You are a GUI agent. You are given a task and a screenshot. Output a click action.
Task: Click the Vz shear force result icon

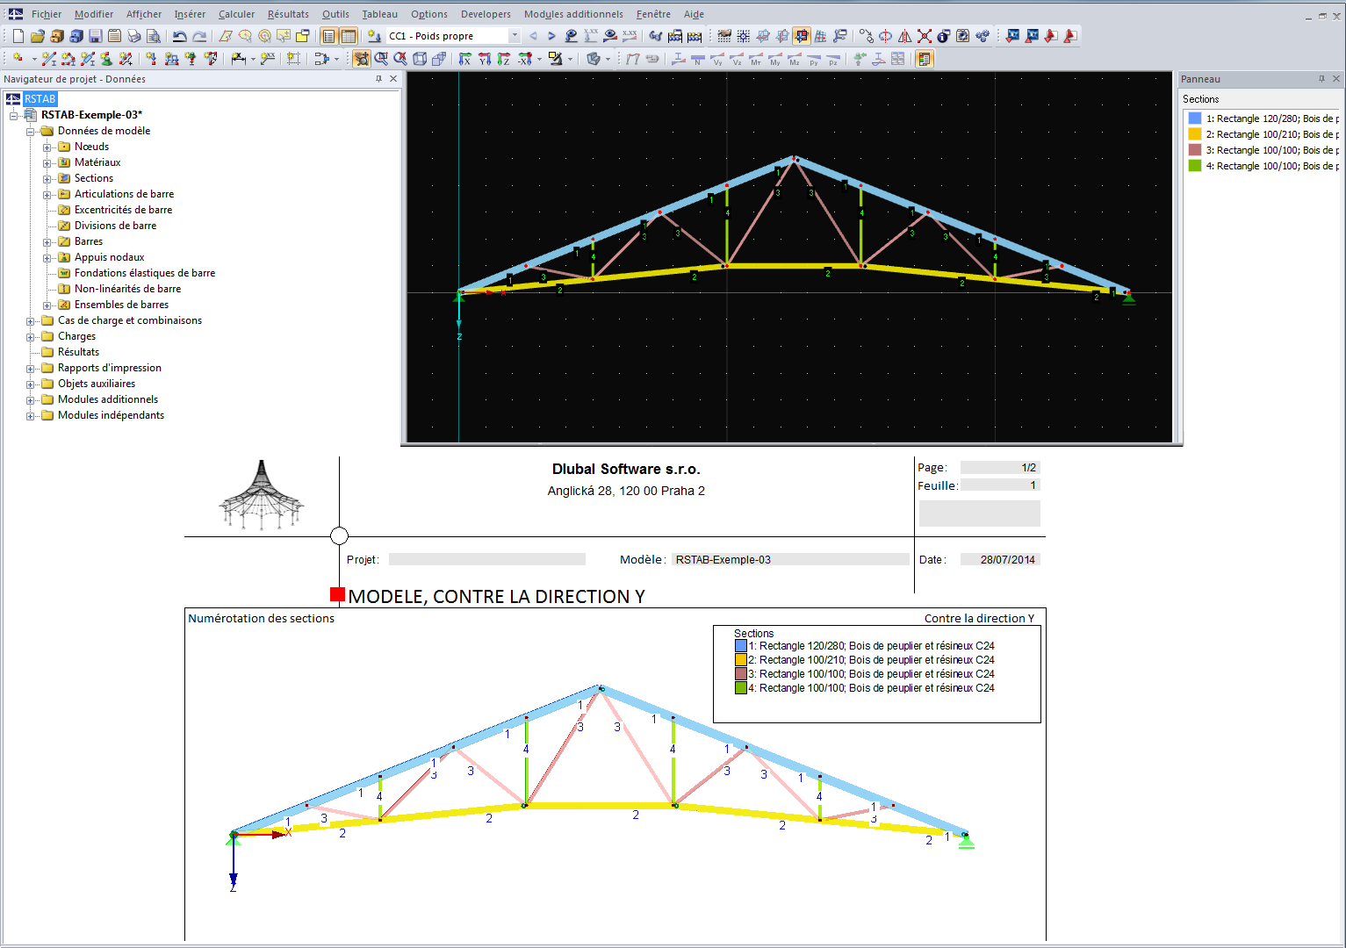(736, 59)
